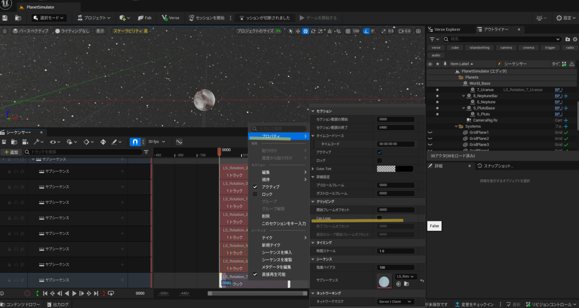Open the content browser folder-search icon
Screen dimensions: 579x308
point(18,18)
